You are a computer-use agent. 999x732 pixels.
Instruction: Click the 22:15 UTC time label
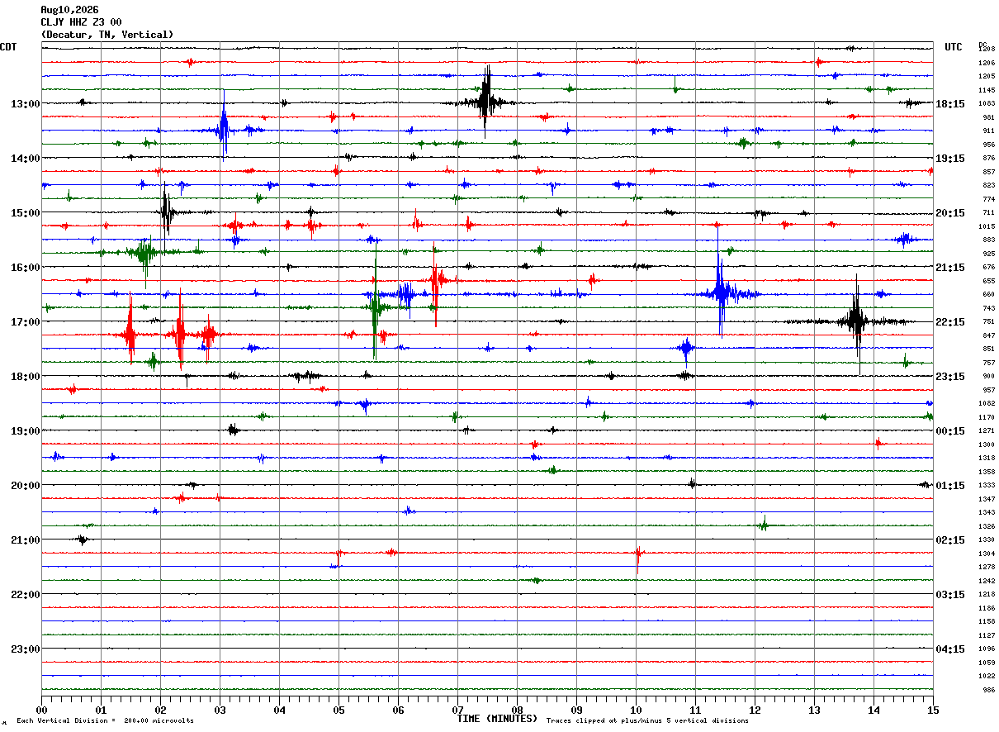(950, 322)
